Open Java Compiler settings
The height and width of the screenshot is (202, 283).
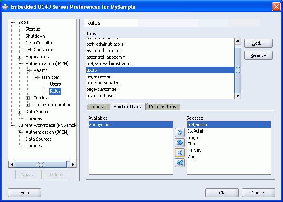(39, 43)
